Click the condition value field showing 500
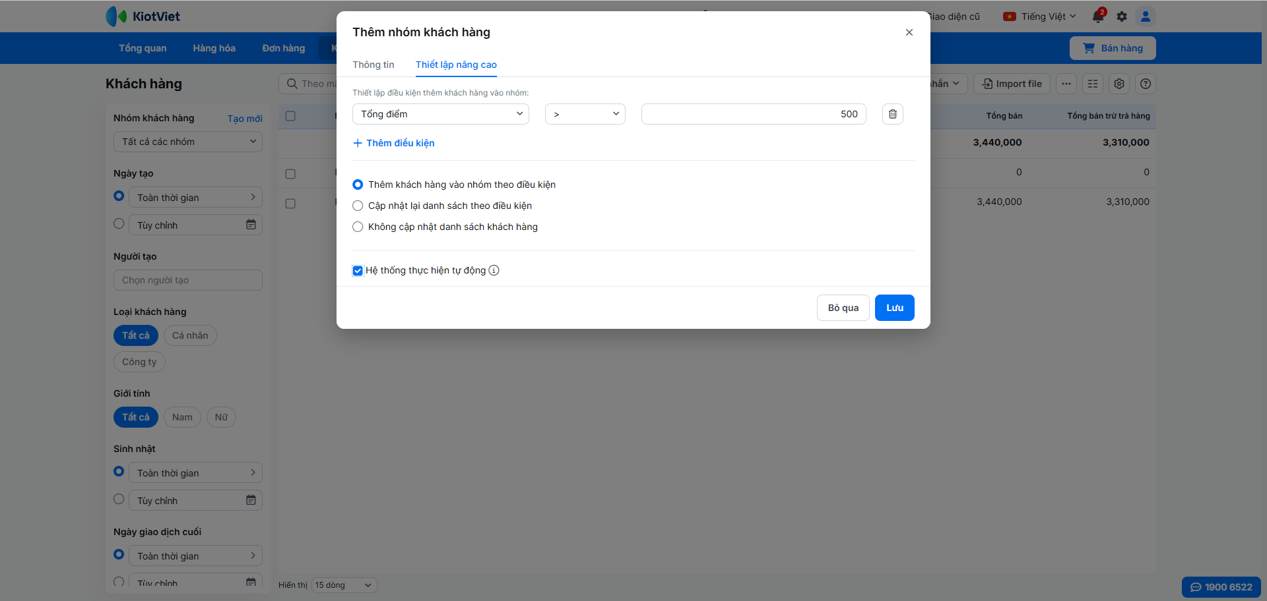The image size is (1267, 601). pyautogui.click(x=754, y=114)
